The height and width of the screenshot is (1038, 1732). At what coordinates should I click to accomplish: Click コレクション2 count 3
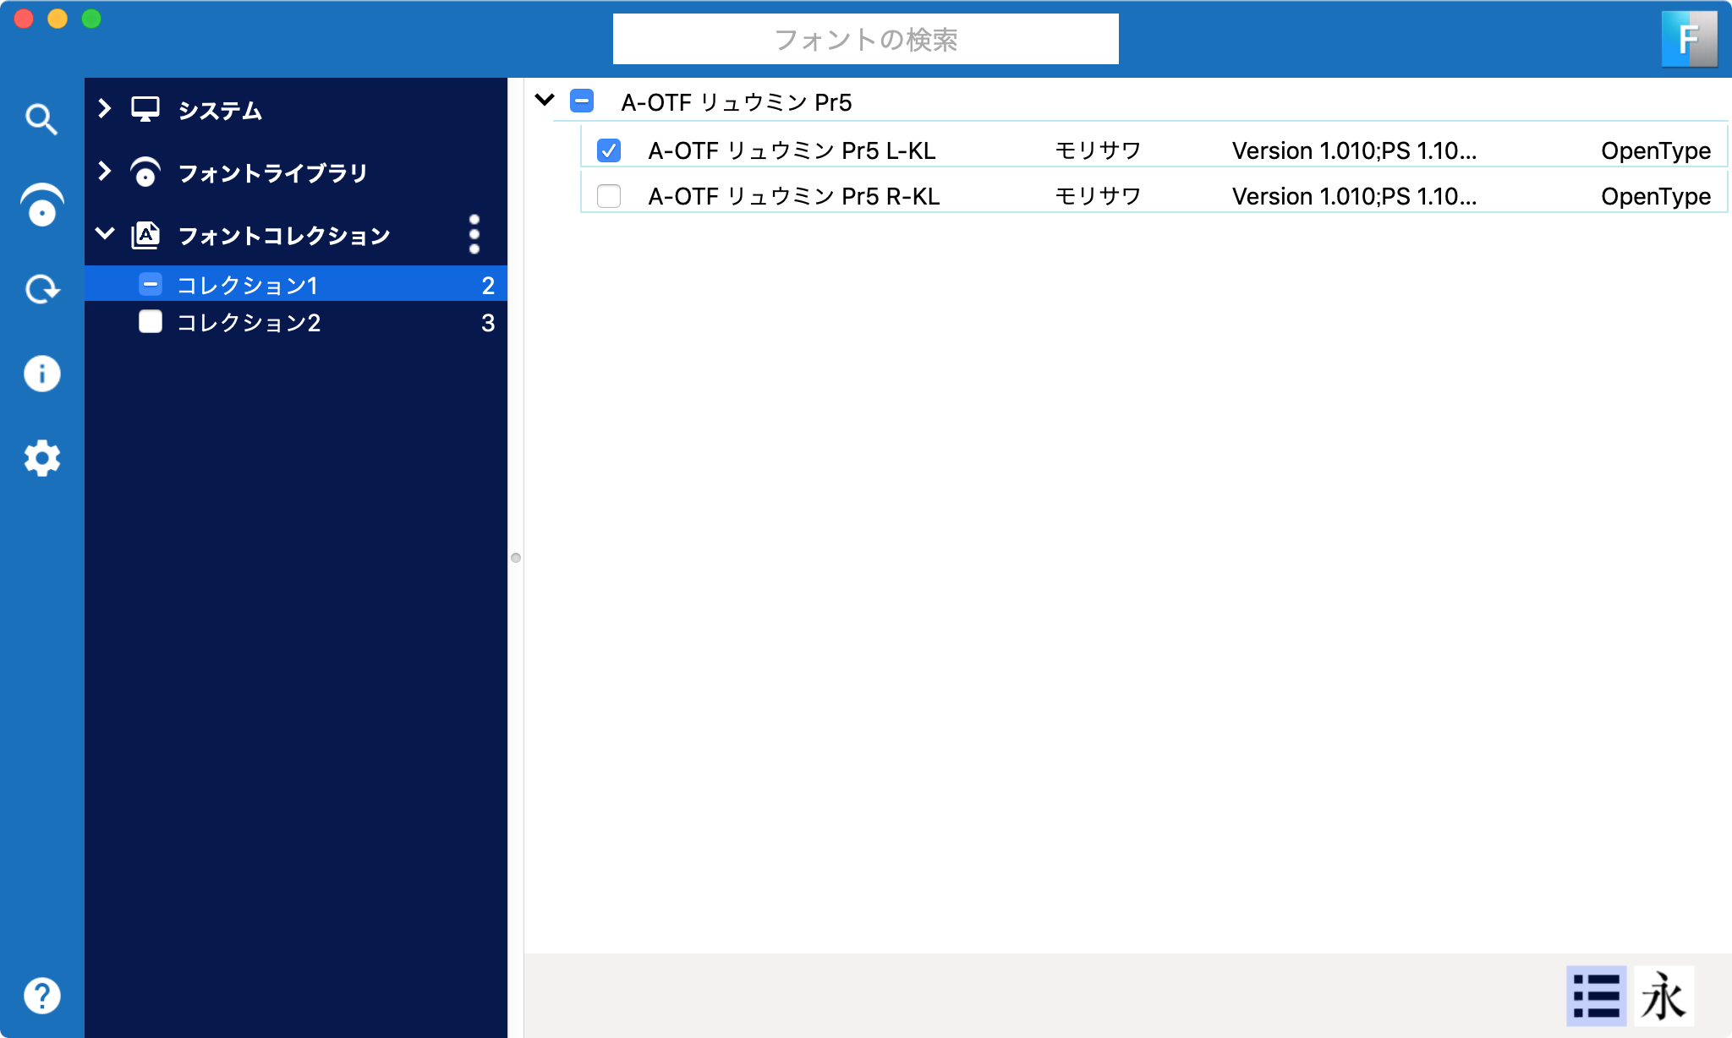(x=488, y=323)
